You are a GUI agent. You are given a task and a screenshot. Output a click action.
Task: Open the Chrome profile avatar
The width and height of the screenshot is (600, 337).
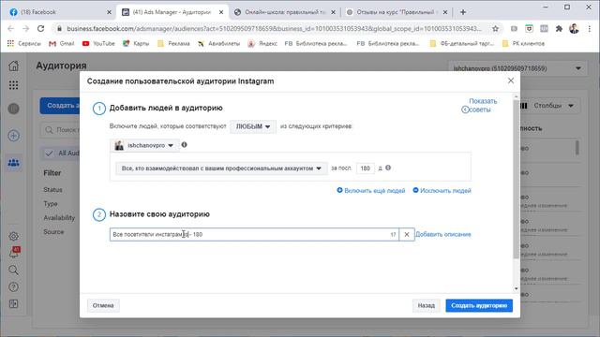tap(574, 29)
